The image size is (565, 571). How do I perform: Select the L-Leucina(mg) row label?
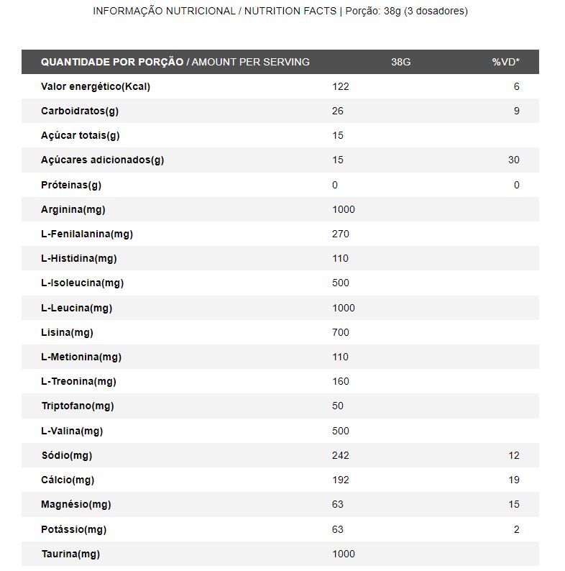(76, 308)
